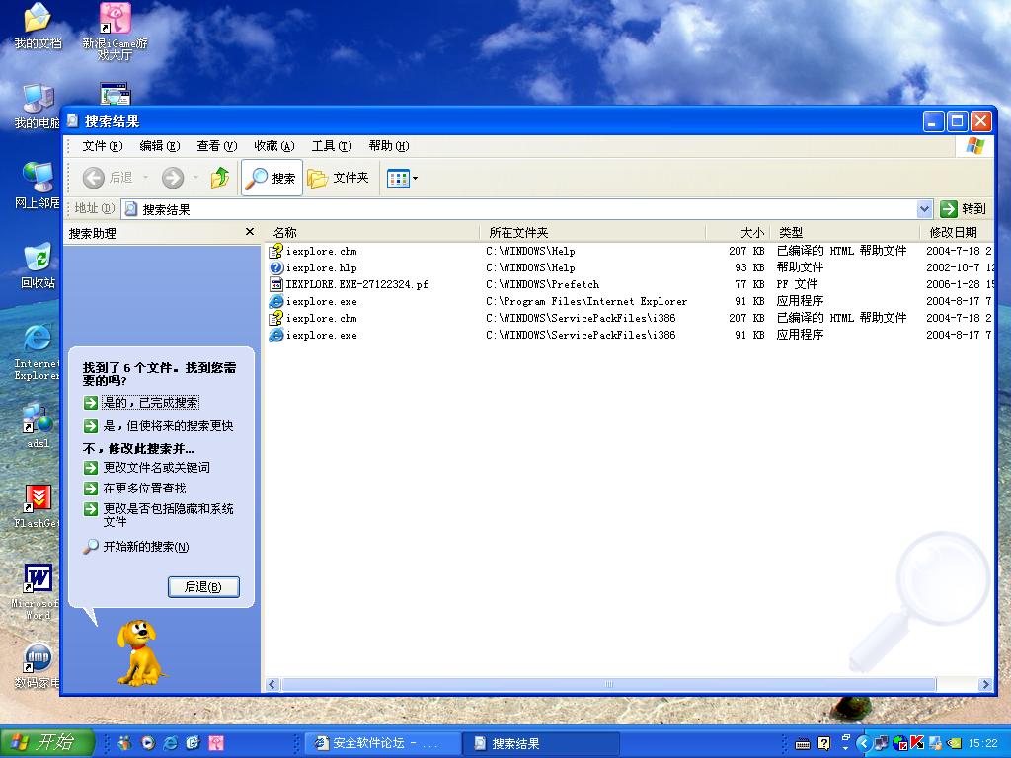Select the 我的电脑 desktop icon
The image size is (1011, 758).
coord(38,107)
